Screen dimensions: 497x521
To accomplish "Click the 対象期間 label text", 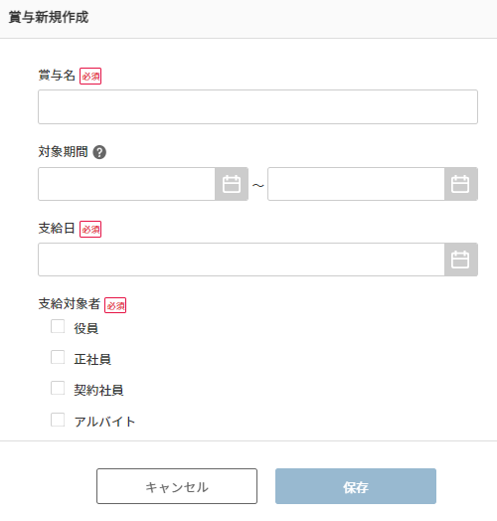I will tap(63, 152).
